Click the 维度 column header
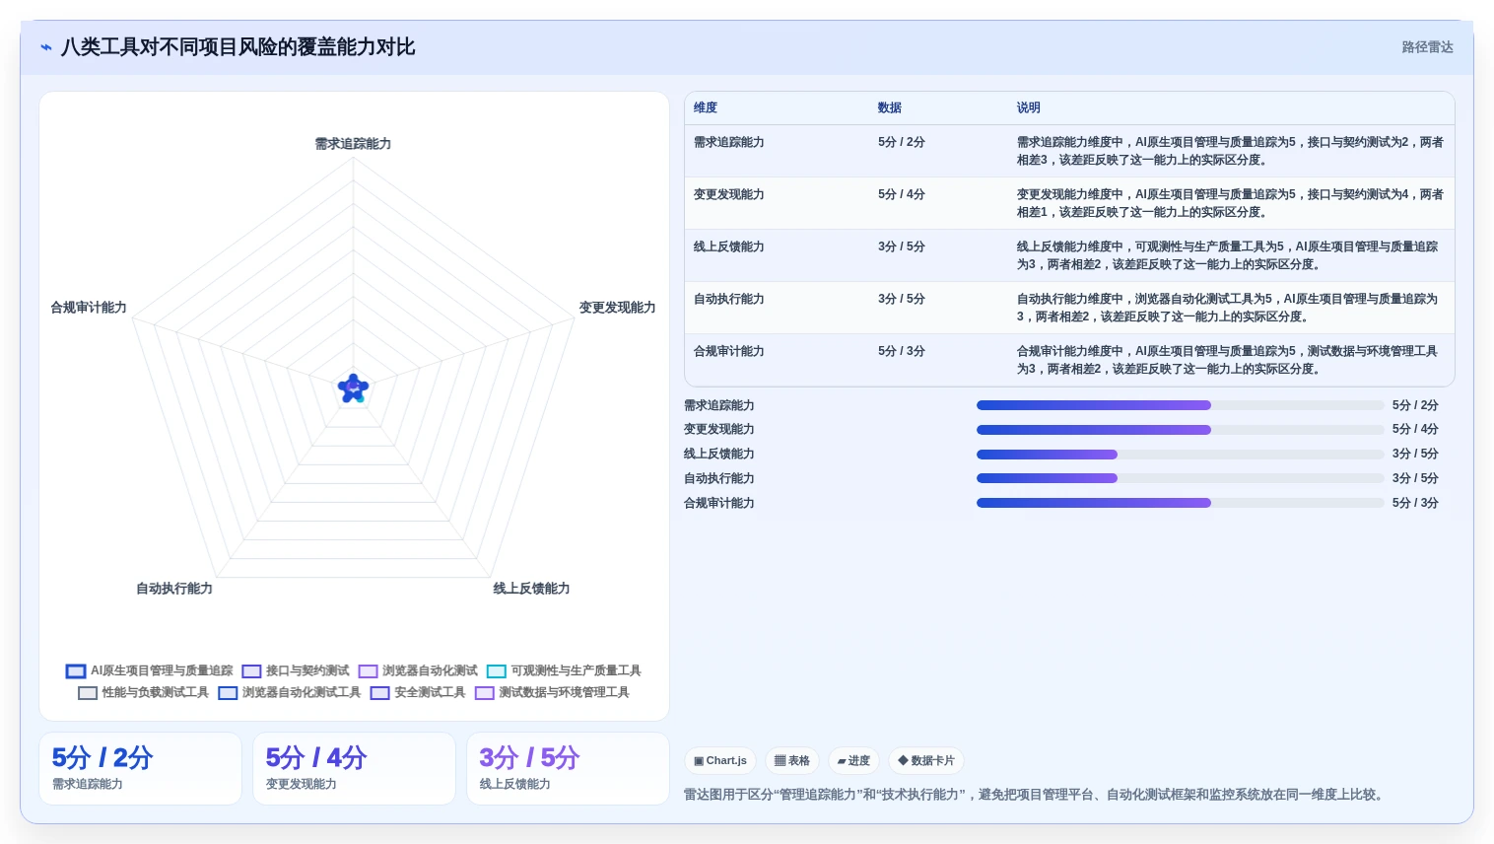The image size is (1494, 844). point(706,107)
